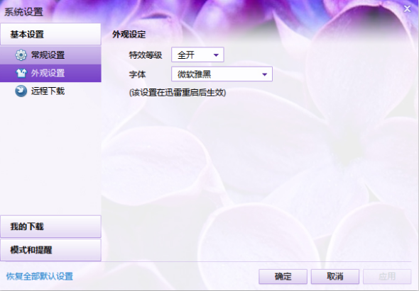The height and width of the screenshot is (291, 419).
Task: Expand the 我的下载 section
Action: pyautogui.click(x=50, y=227)
